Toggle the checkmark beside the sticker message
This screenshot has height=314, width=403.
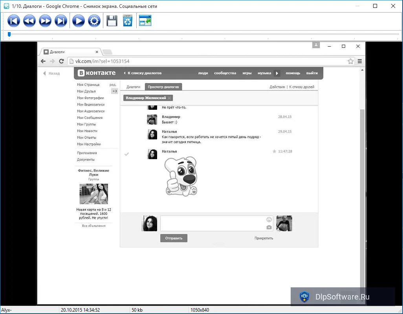click(x=126, y=154)
